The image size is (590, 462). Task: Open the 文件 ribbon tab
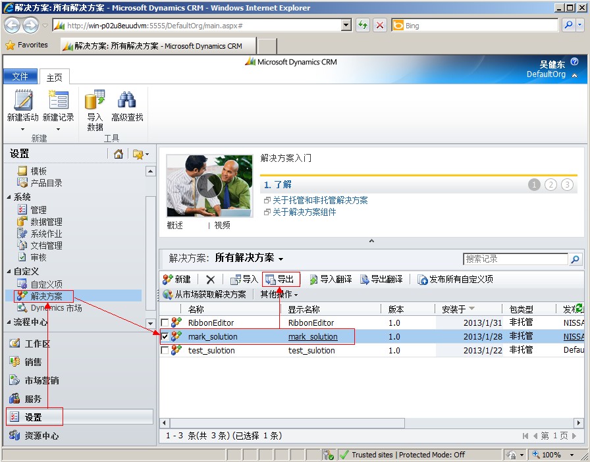pos(20,77)
